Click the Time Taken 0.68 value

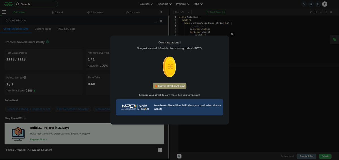tap(92, 84)
